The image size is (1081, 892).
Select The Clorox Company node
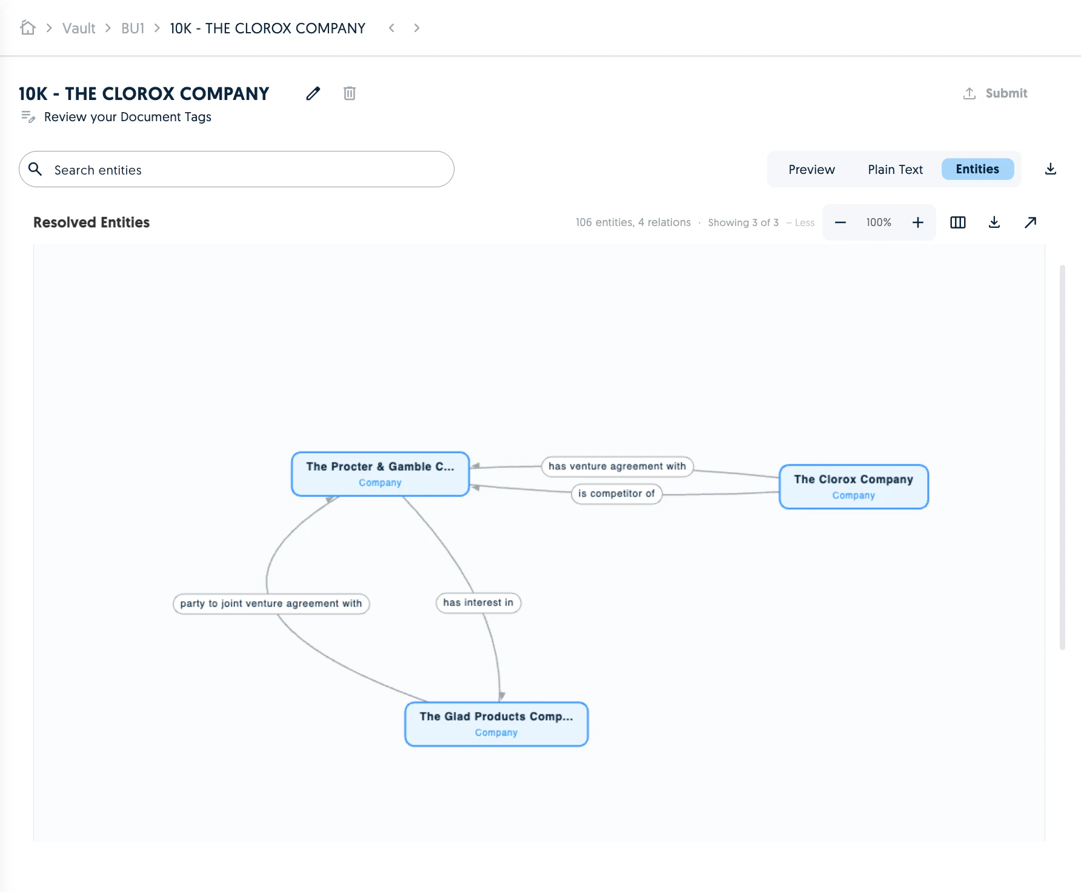(x=853, y=487)
